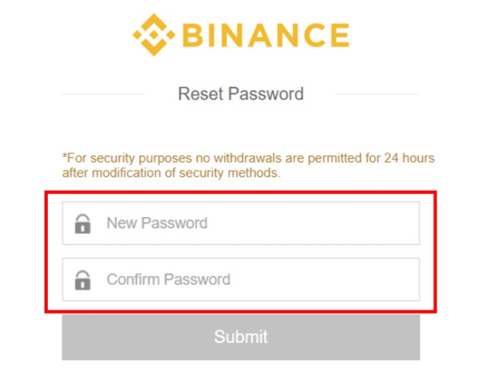Screen dimensions: 497x374
Task: Click the "Submit" label on the button
Action: (240, 337)
